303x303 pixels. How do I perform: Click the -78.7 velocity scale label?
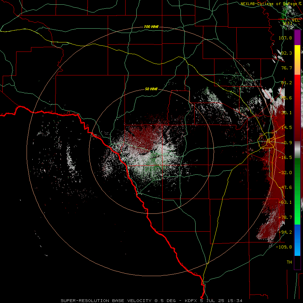tap(285, 217)
